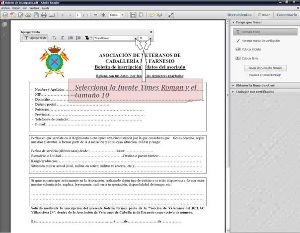Viewport: 300px width, 233px height.
Task: Zoom out with the minus icon
Action: pos(95,15)
